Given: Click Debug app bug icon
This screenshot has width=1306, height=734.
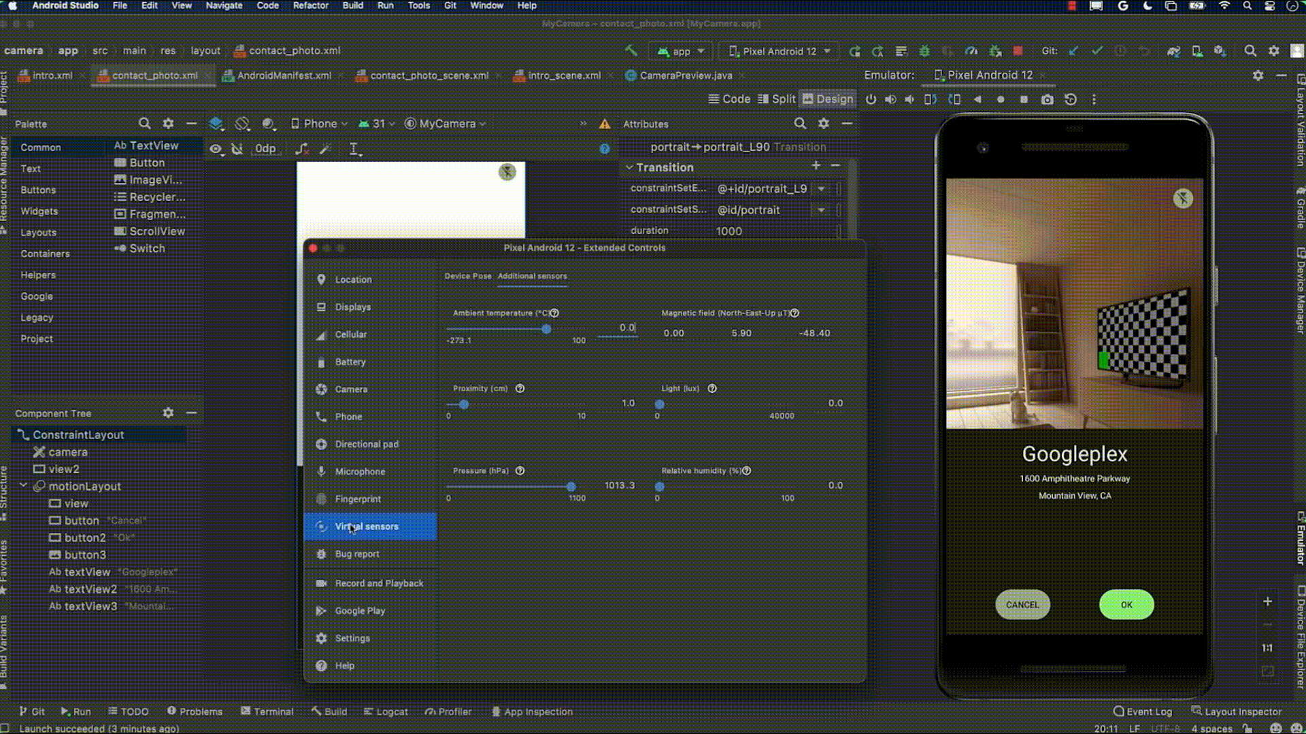Looking at the screenshot, I should tap(924, 51).
